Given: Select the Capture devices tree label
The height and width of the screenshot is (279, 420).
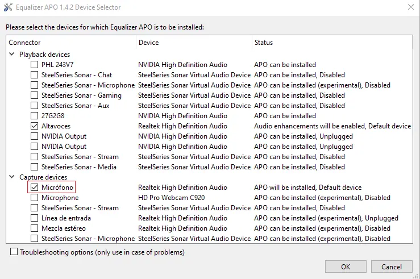Looking at the screenshot, I should pyautogui.click(x=43, y=177).
